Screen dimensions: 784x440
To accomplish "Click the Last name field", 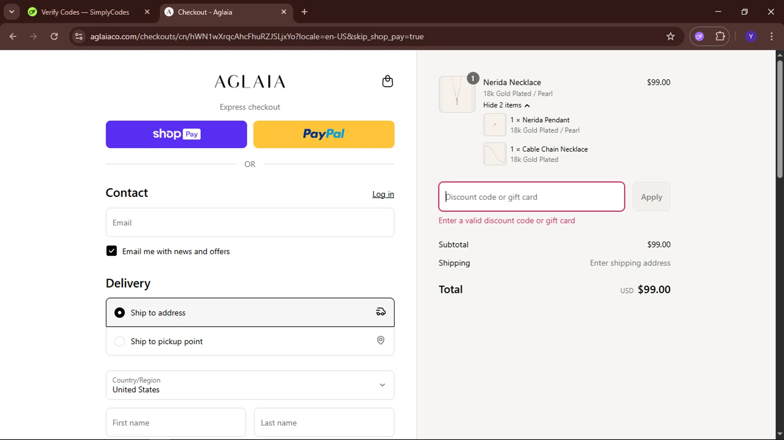I will pyautogui.click(x=324, y=422).
